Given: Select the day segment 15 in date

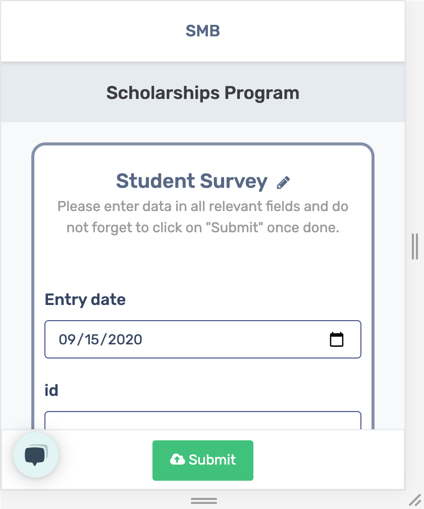Looking at the screenshot, I should (92, 339).
